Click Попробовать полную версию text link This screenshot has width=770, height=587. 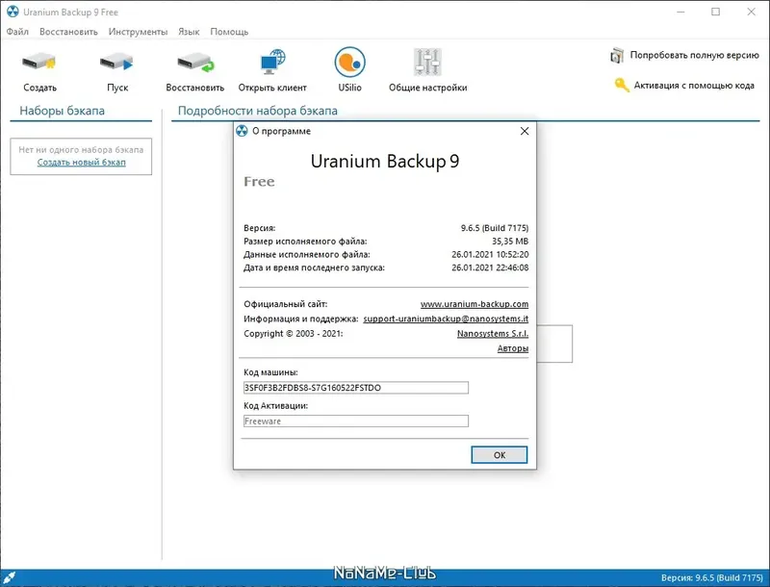coord(694,55)
